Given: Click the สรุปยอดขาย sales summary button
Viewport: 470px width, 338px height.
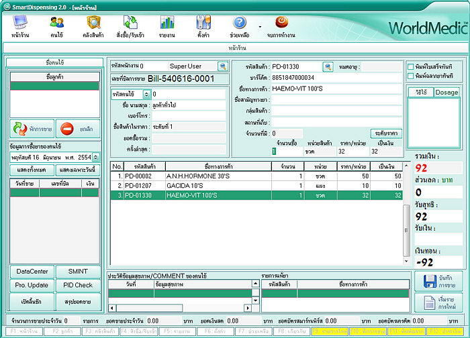Looking at the screenshot, I should pos(78,302).
